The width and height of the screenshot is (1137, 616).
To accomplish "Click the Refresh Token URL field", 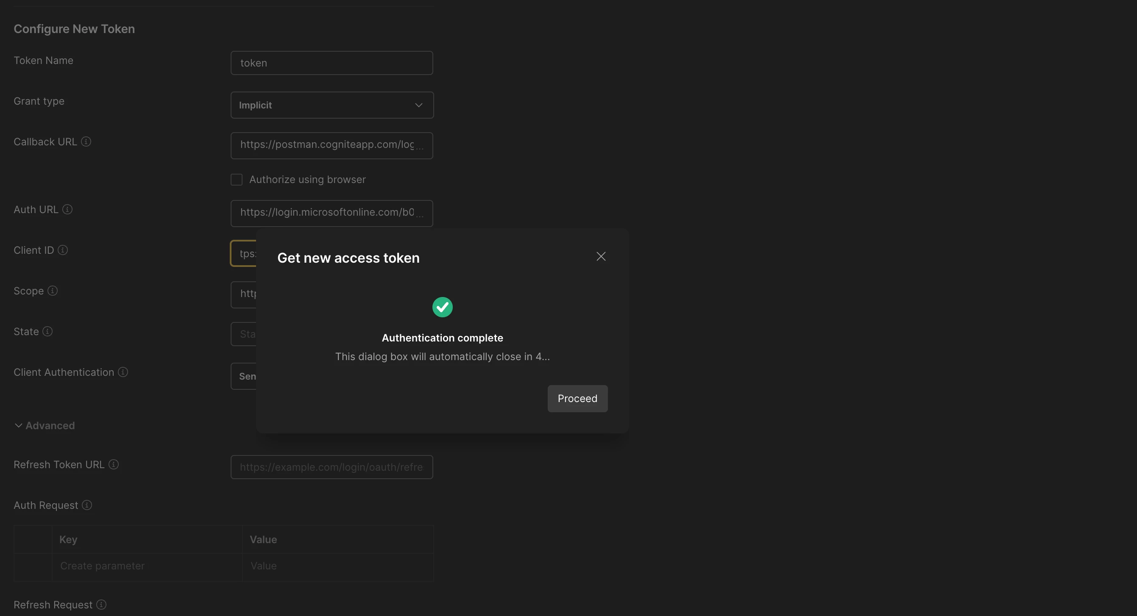I will click(x=332, y=467).
